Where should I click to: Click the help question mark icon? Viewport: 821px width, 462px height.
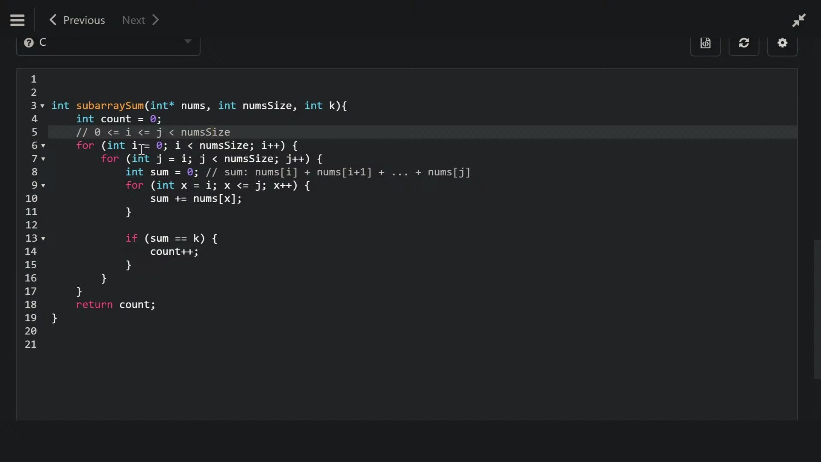point(29,43)
